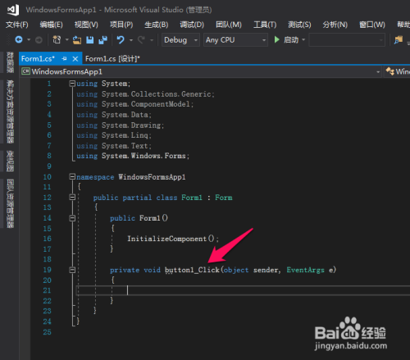Viewport: 410px width, 360px height.
Task: Click the button1_Click method name
Action: tap(192, 270)
